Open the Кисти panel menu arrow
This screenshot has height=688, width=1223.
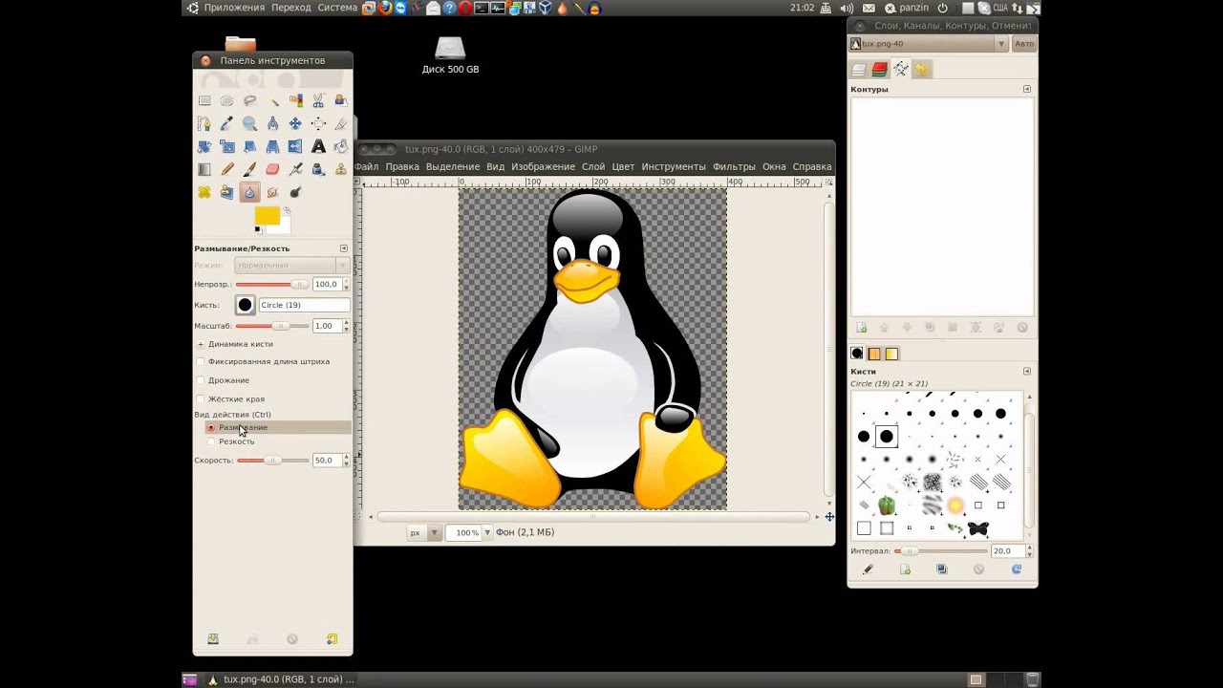tap(1027, 371)
